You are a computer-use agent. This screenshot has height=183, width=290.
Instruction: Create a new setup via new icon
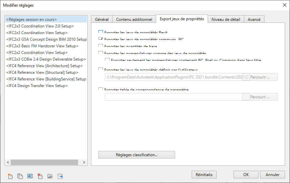[10, 176]
